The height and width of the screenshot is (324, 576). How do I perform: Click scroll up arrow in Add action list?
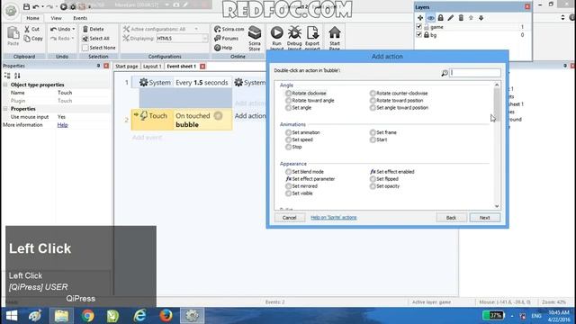pyautogui.click(x=497, y=85)
